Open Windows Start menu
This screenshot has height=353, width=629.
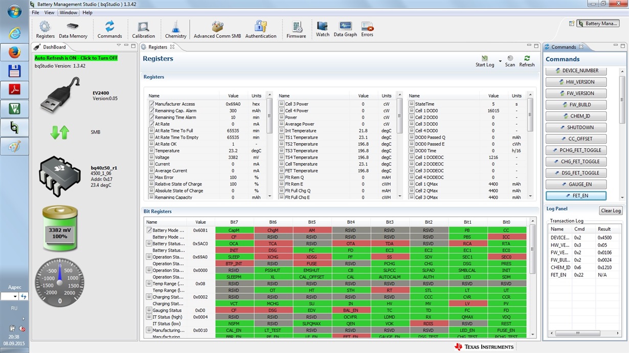(x=14, y=11)
